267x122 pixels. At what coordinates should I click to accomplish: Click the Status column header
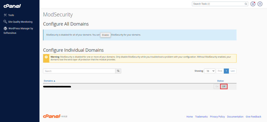[x=220, y=81]
